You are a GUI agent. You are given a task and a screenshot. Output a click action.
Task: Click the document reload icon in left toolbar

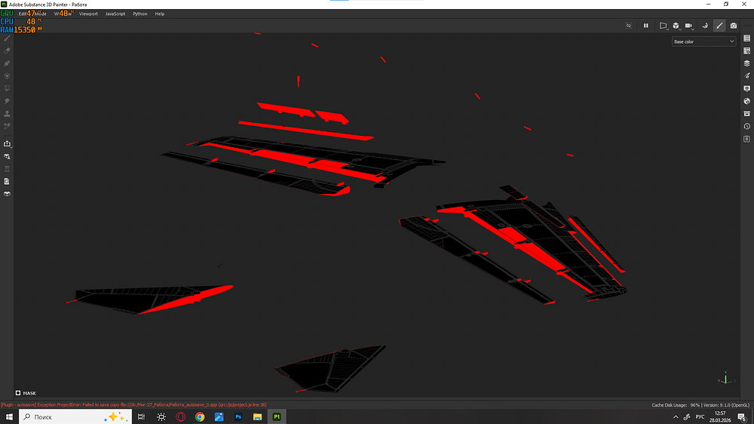pos(8,181)
